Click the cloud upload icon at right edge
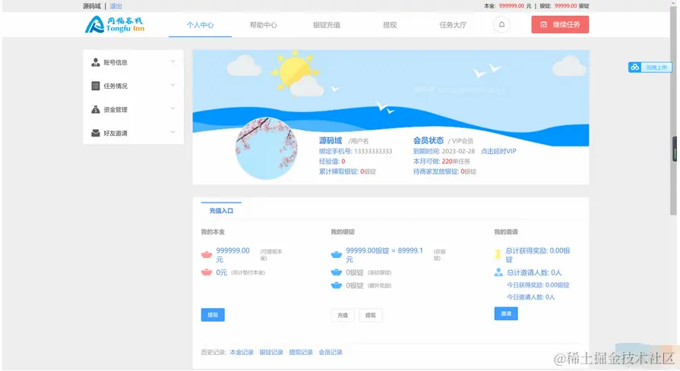This screenshot has width=680, height=371. click(x=635, y=67)
